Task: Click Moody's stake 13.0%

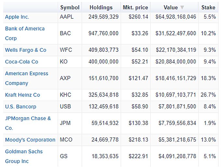Action: pyautogui.click(x=208, y=140)
